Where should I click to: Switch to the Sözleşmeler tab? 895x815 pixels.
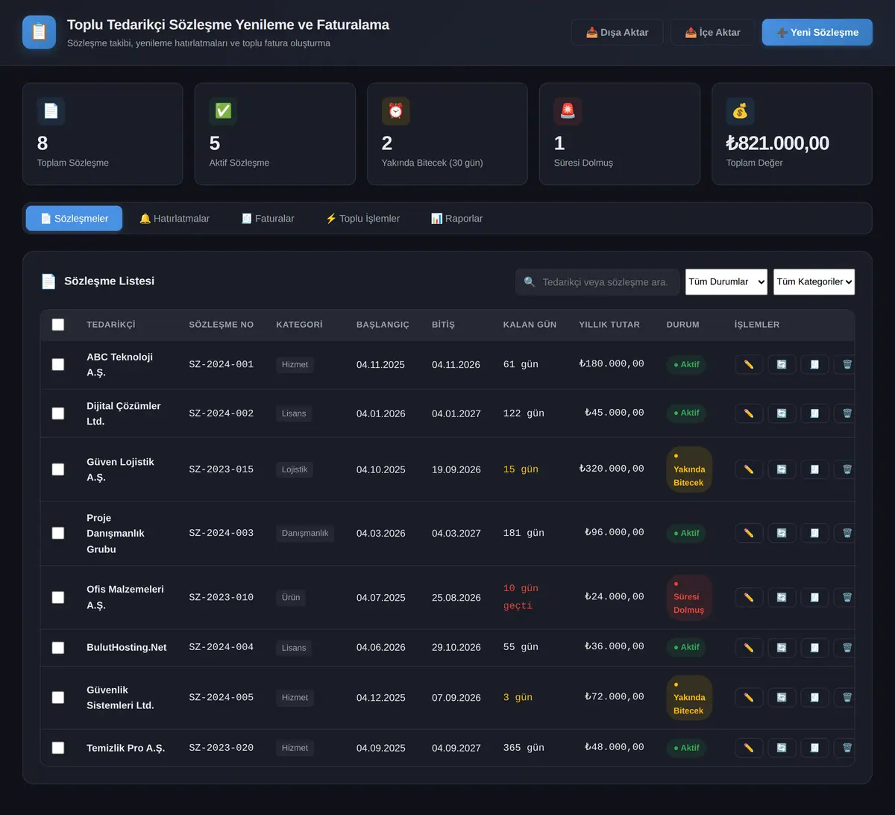point(74,219)
